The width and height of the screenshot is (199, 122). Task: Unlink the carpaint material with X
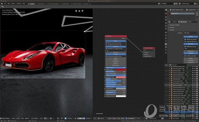(x=186, y=22)
